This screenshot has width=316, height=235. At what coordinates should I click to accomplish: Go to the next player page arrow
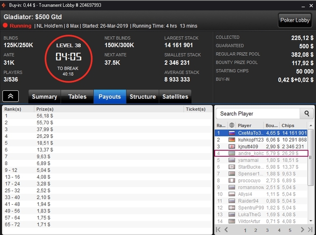(x=302, y=230)
